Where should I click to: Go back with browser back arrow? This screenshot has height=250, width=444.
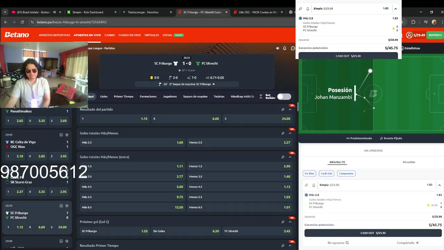6,22
